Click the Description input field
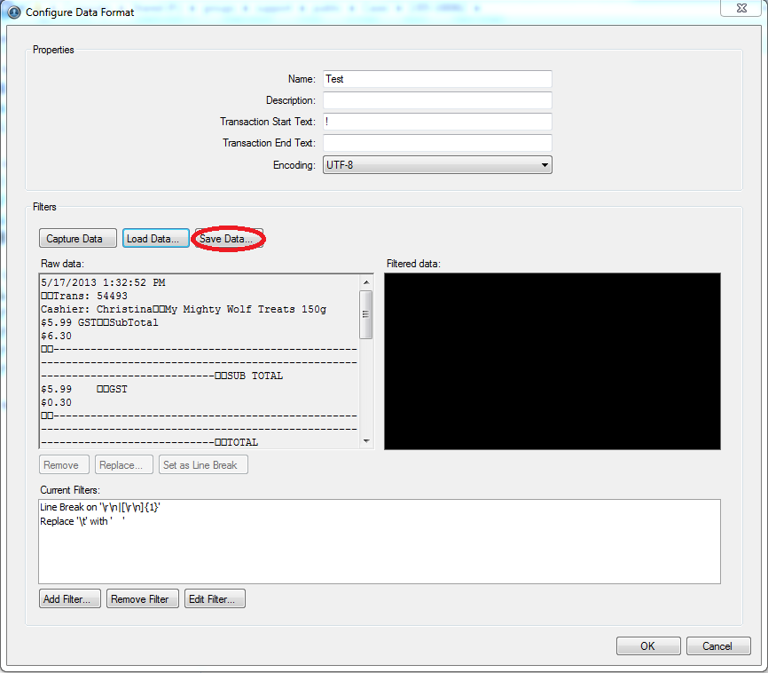This screenshot has height=673, width=768. (x=437, y=100)
